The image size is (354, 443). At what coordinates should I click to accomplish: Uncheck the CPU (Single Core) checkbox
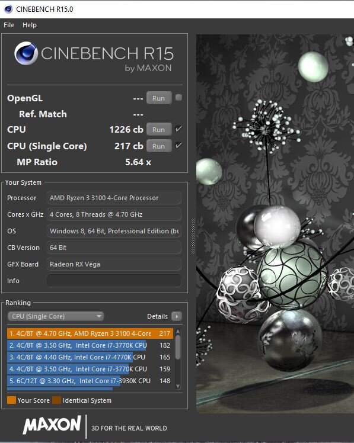pyautogui.click(x=178, y=146)
